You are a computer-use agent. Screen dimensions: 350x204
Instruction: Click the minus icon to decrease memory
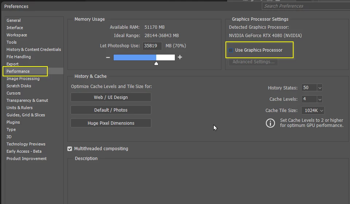108,57
